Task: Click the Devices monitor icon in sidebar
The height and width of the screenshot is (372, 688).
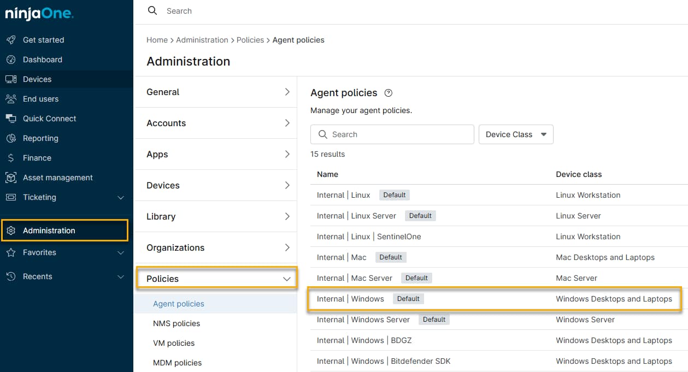Action: click(x=11, y=79)
